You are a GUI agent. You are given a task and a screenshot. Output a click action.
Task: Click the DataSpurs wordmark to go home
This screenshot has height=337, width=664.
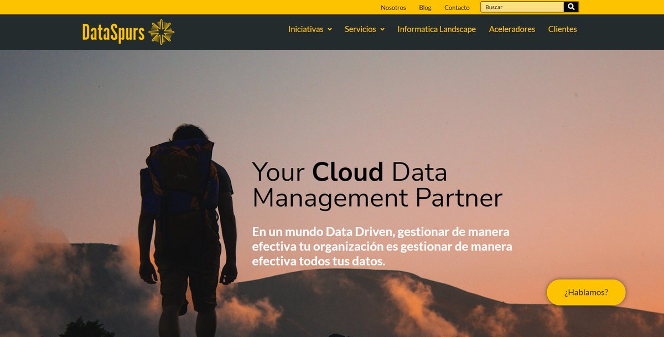113,32
